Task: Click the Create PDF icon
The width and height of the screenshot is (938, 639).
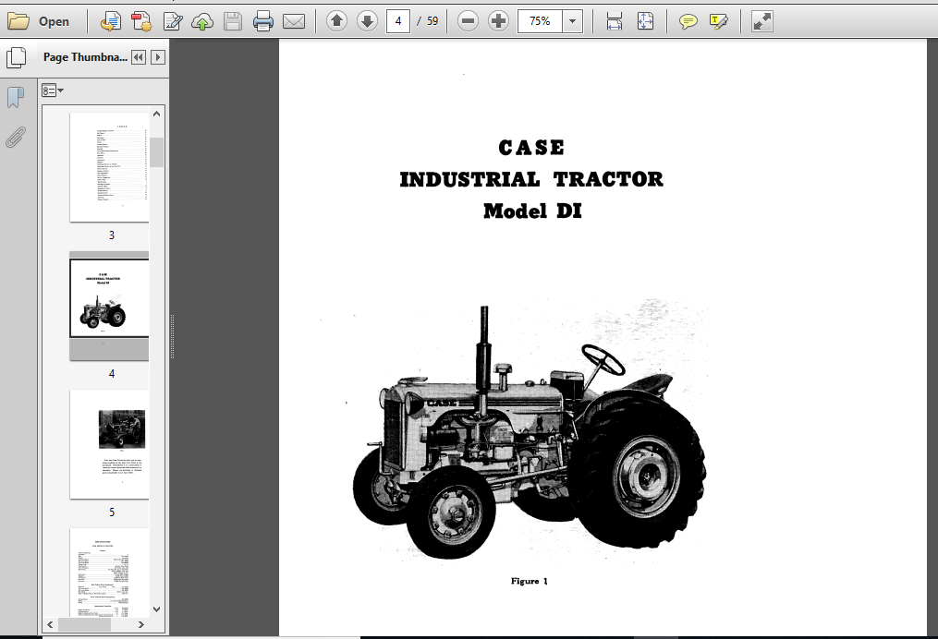Action: point(110,21)
